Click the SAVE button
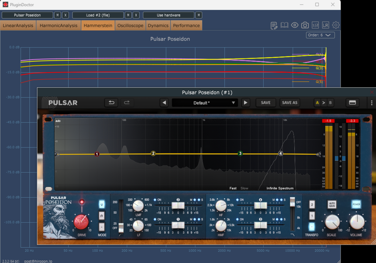 coord(266,103)
